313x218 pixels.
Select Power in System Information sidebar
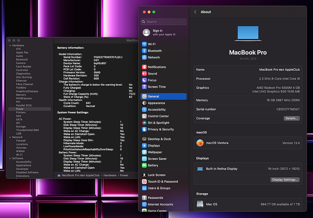pos(30,109)
